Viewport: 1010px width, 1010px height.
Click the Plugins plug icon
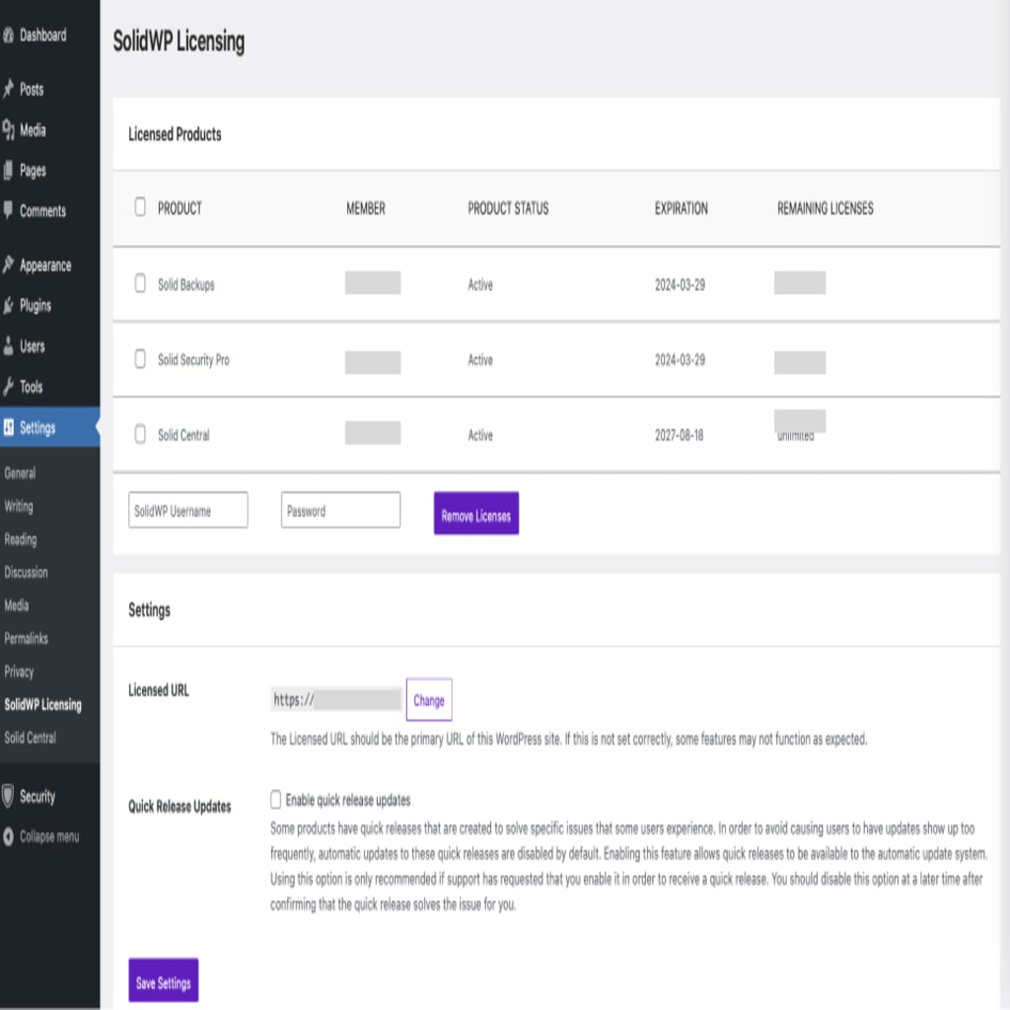pos(8,306)
